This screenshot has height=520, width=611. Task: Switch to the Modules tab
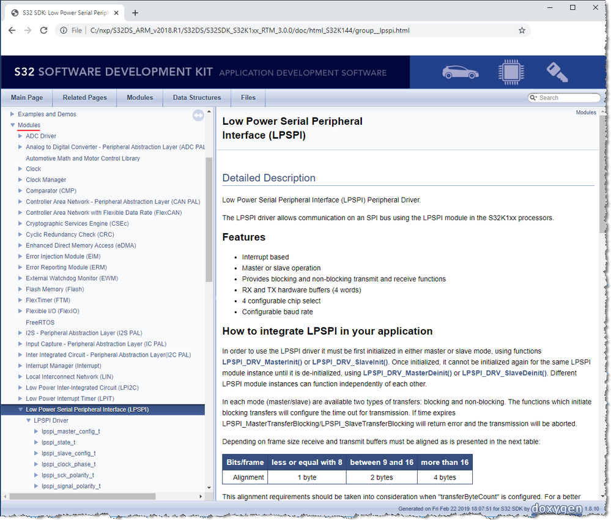140,97
